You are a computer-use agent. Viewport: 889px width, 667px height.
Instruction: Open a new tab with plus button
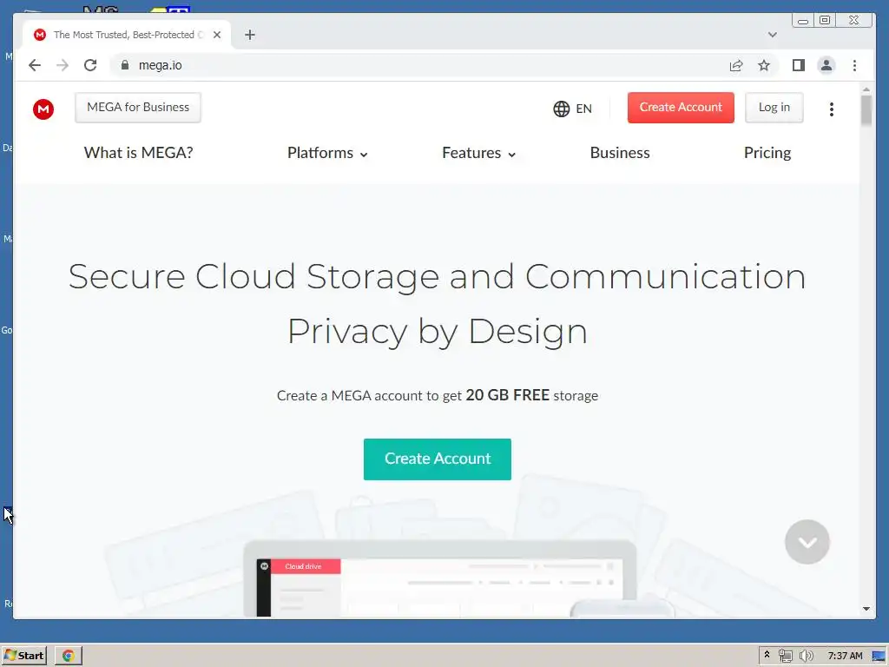[x=250, y=35]
